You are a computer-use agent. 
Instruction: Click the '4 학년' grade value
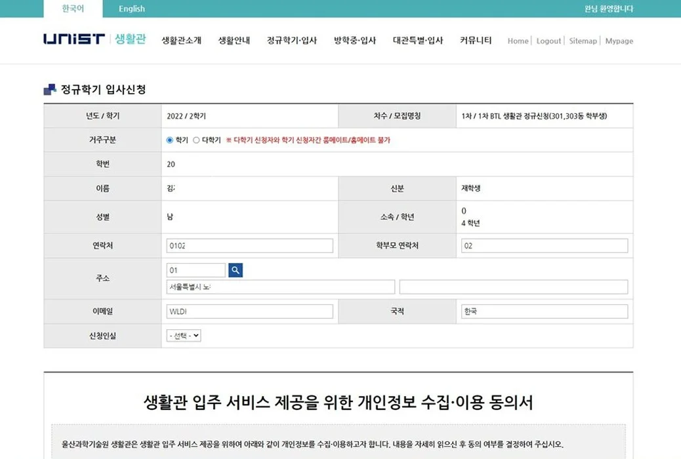point(470,223)
